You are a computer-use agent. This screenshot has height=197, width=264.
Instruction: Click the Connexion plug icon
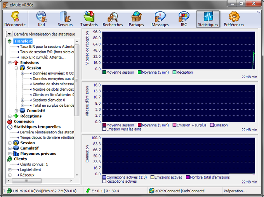(x=10, y=121)
